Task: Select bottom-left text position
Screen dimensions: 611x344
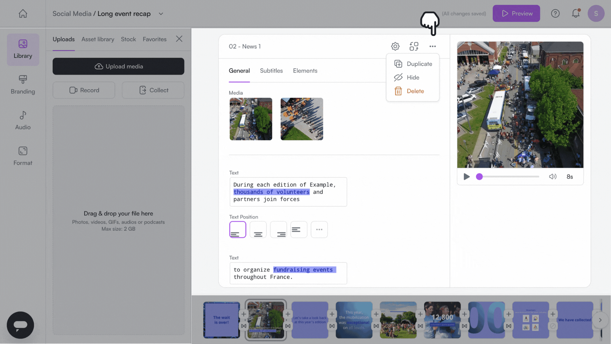Action: pyautogui.click(x=238, y=230)
